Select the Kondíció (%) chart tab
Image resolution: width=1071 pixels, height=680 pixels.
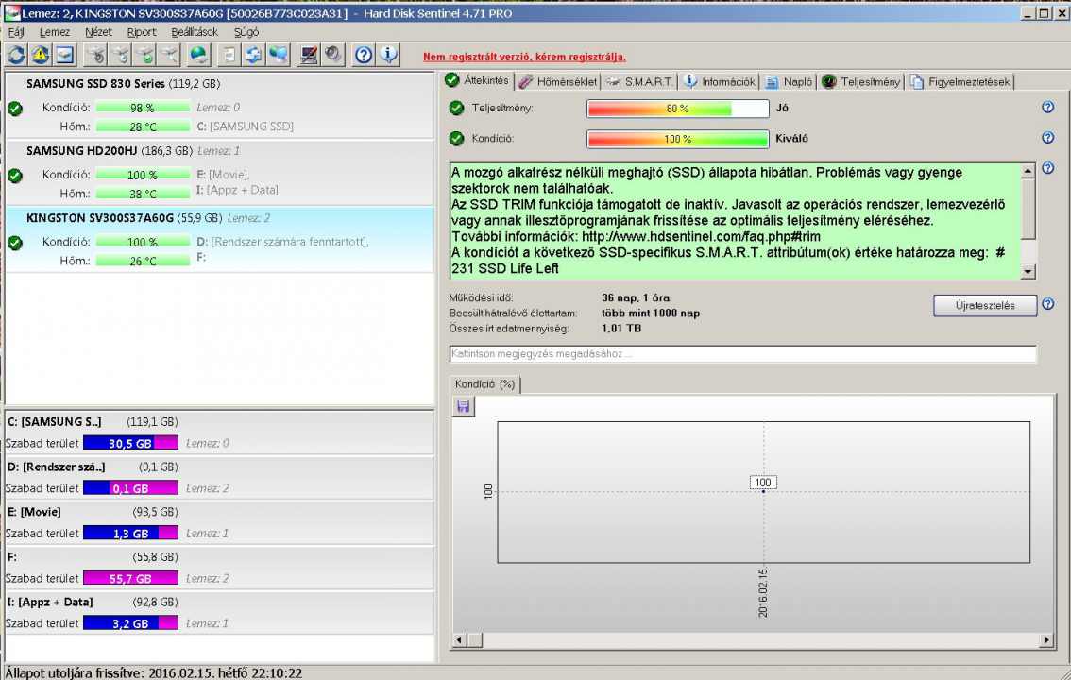pyautogui.click(x=484, y=384)
